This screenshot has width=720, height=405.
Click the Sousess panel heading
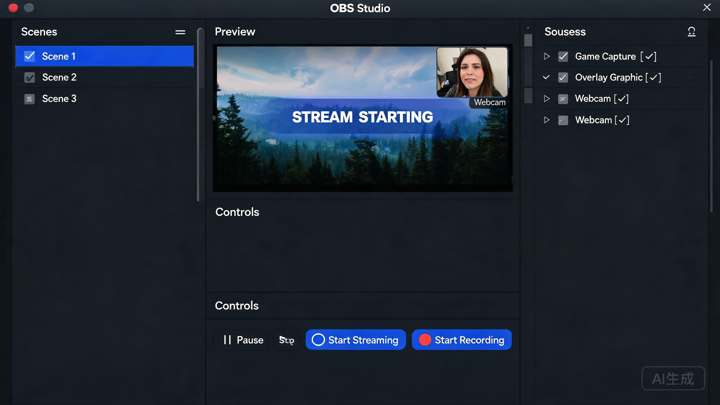click(x=565, y=32)
